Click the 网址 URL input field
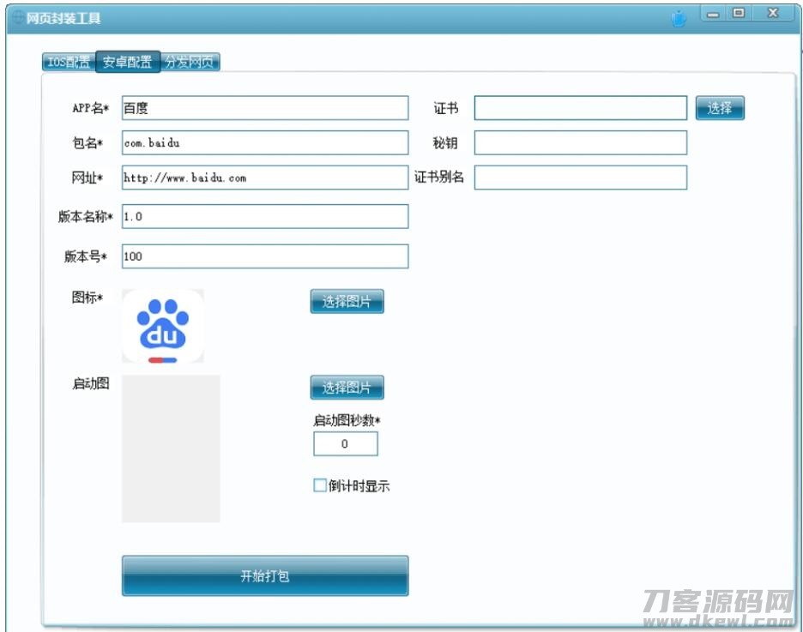This screenshot has height=632, width=803. click(x=265, y=178)
